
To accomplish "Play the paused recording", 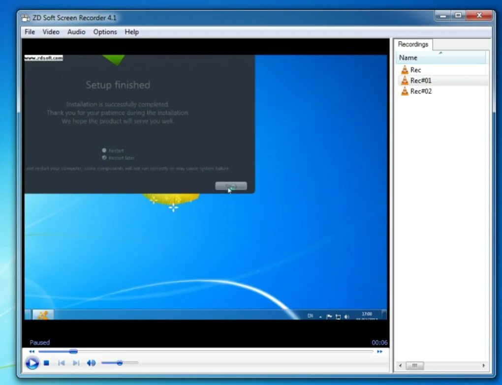I will pos(32,363).
